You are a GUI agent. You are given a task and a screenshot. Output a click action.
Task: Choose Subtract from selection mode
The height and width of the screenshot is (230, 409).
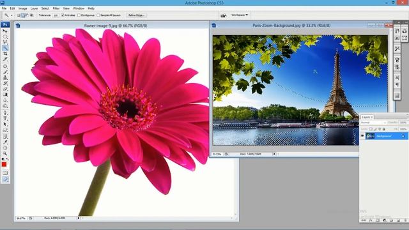(27, 15)
